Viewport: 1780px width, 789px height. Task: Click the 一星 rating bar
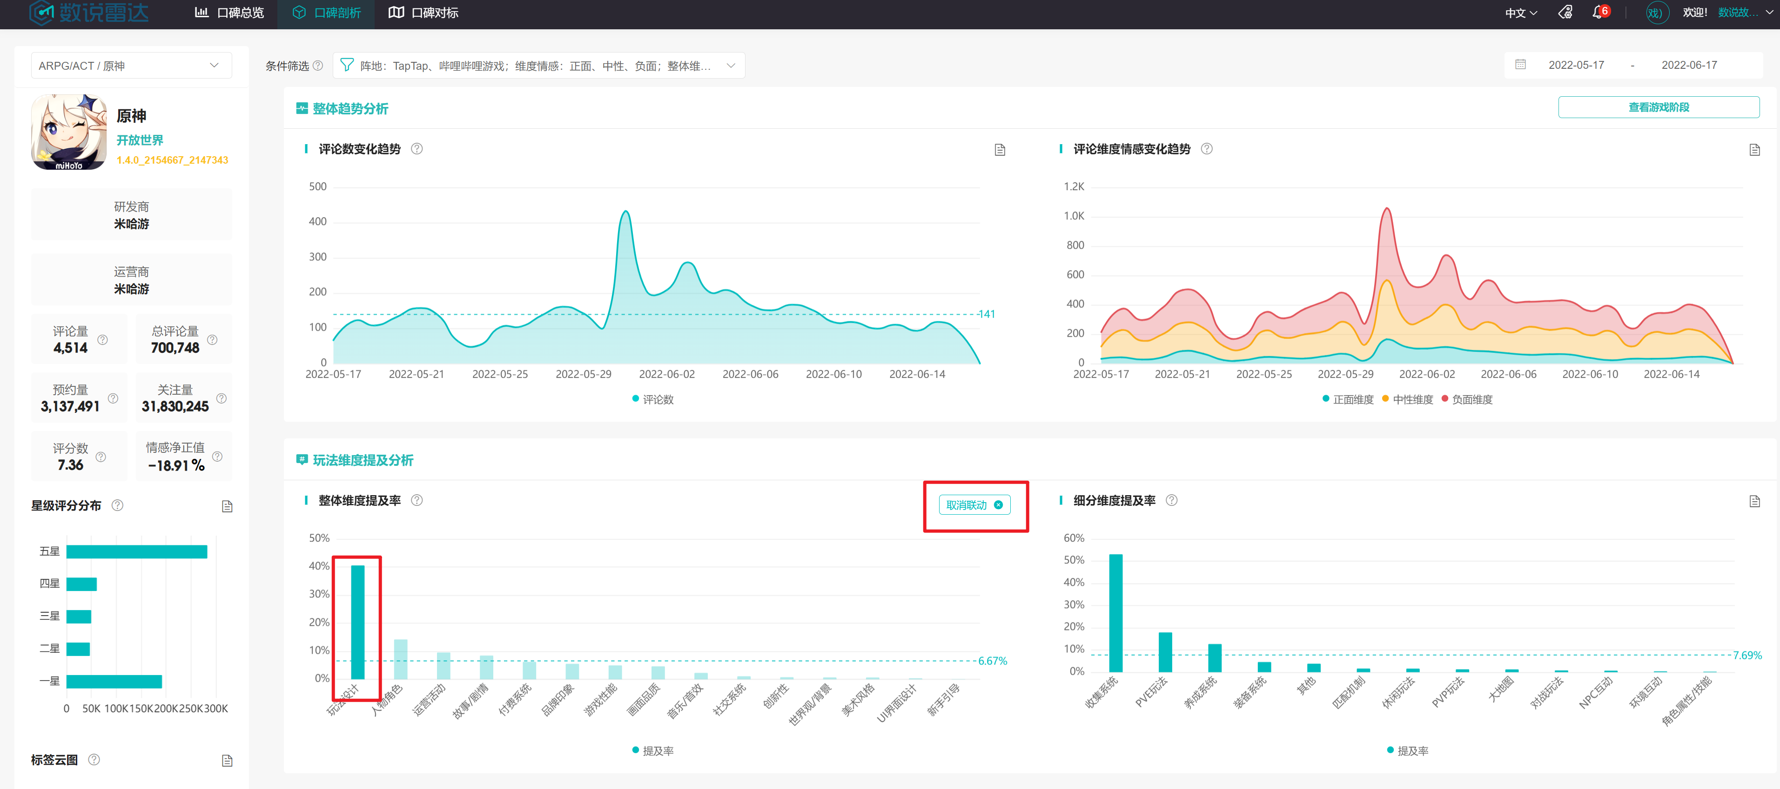[114, 681]
